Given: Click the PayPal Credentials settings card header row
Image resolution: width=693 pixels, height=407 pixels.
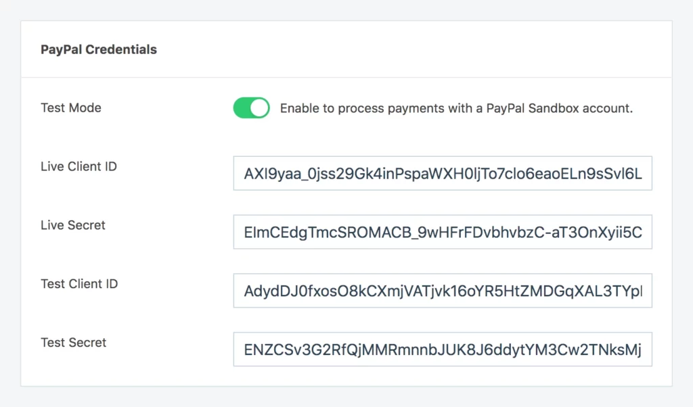Looking at the screenshot, I should (346, 49).
